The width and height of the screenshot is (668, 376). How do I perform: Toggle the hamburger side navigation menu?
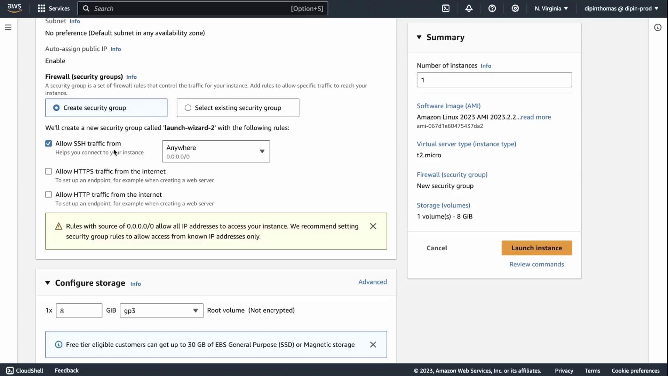tap(8, 27)
